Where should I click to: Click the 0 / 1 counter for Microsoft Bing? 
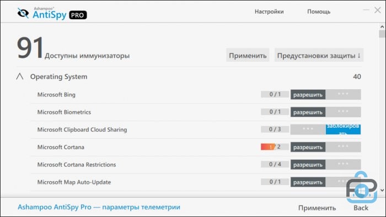coord(275,94)
